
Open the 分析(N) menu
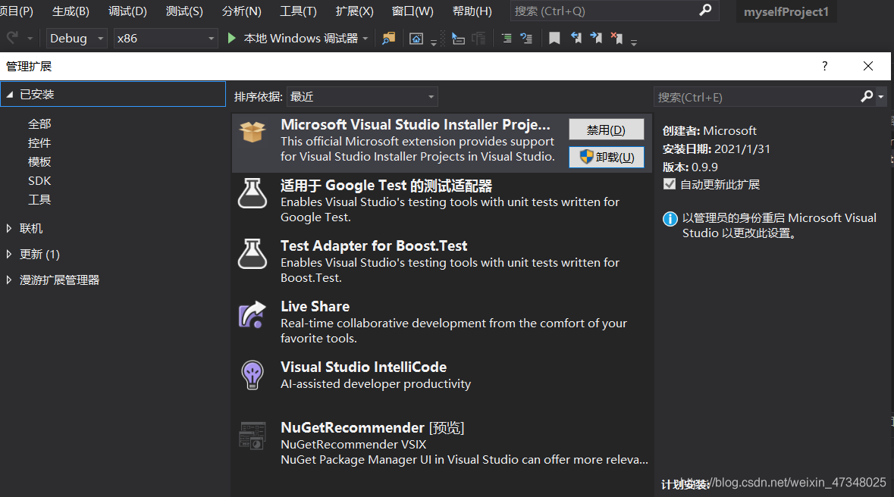click(x=242, y=11)
